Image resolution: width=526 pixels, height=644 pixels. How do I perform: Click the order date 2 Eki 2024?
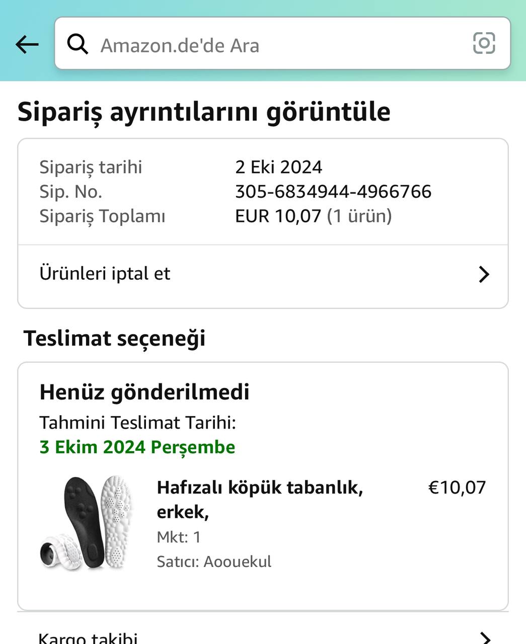point(278,167)
